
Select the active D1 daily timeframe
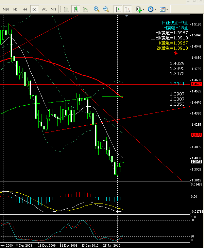pos(34,9)
